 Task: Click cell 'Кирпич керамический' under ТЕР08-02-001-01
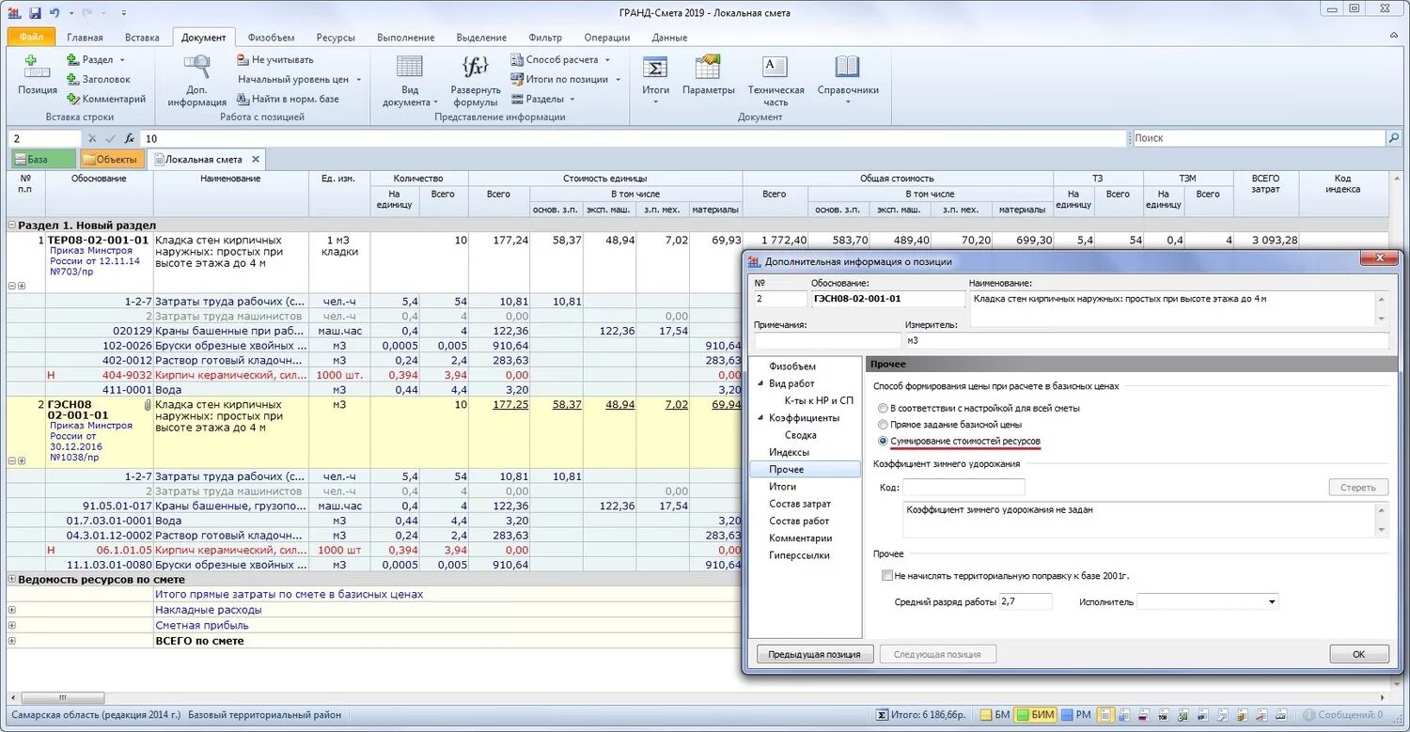pos(230,375)
